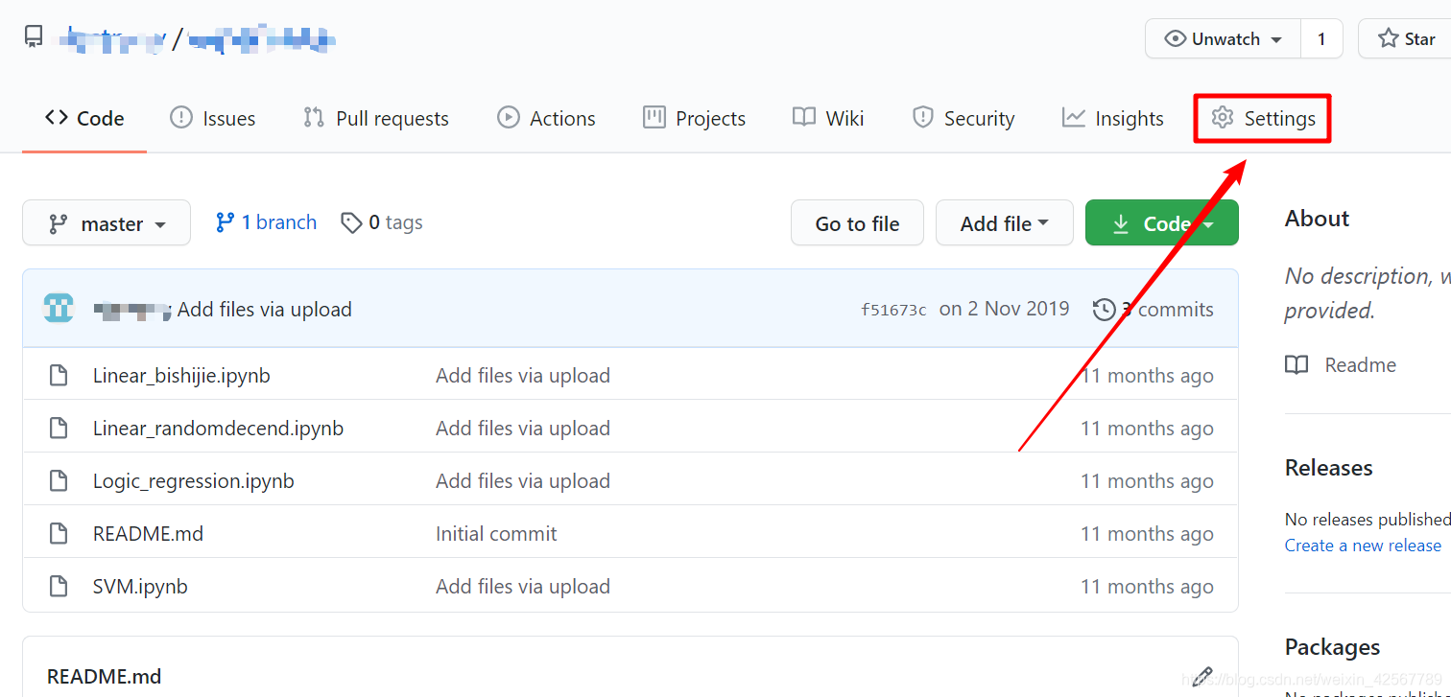Click file icon beside Linear_randomdecend.ipynb

point(59,429)
